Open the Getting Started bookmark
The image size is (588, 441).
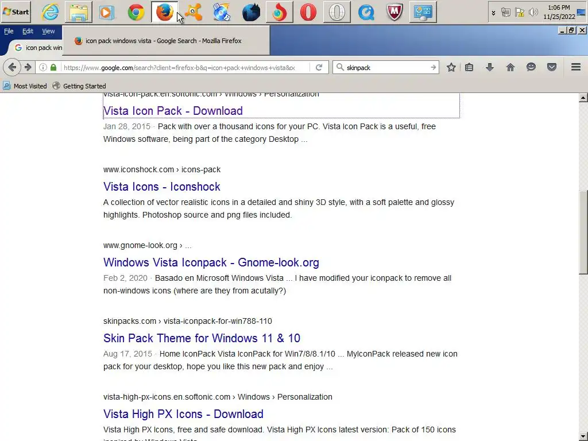coord(79,86)
